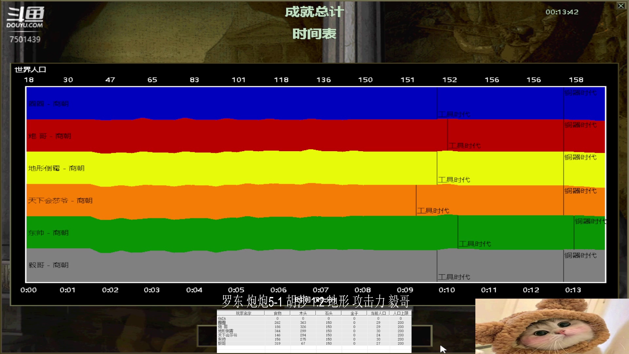629x354 pixels.
Task: Click the world population value 18
Action: click(x=29, y=80)
